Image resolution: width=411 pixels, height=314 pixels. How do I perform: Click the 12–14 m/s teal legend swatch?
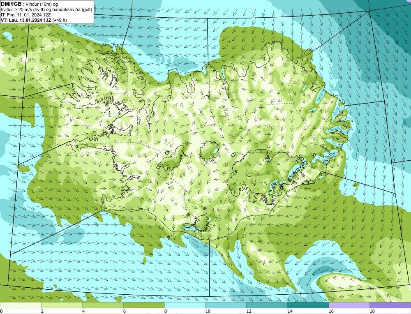point(267,305)
